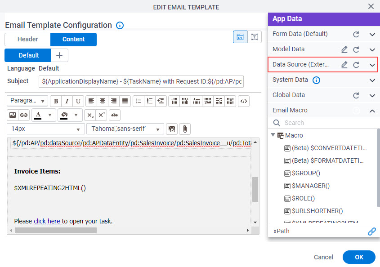Collapse the Email Macro section
380x267 pixels.
(x=372, y=111)
